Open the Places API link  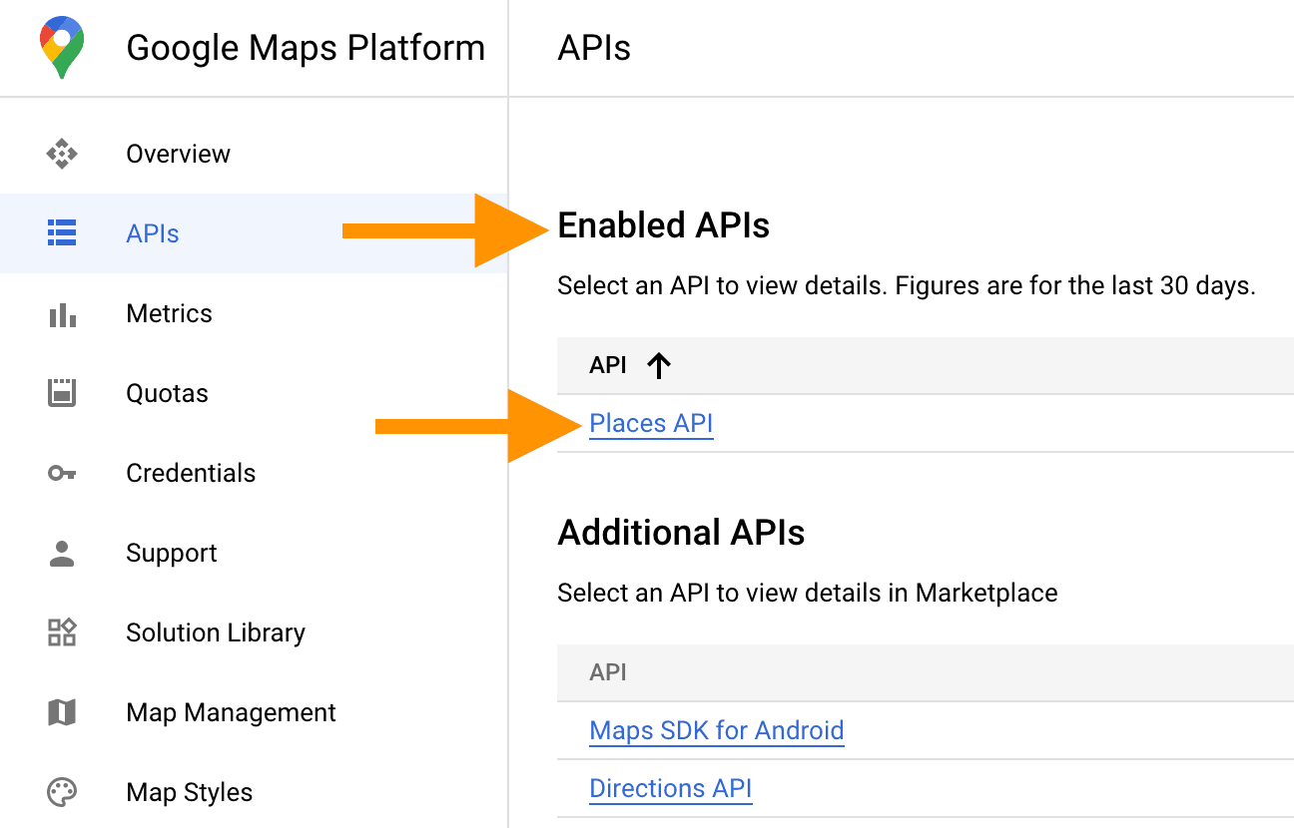pyautogui.click(x=651, y=424)
